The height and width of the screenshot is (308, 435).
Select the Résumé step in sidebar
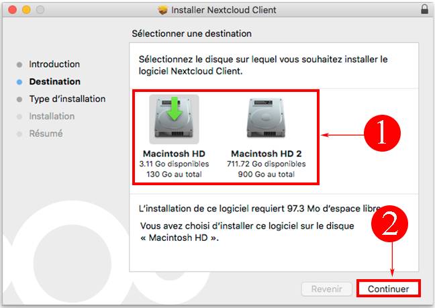pos(46,134)
